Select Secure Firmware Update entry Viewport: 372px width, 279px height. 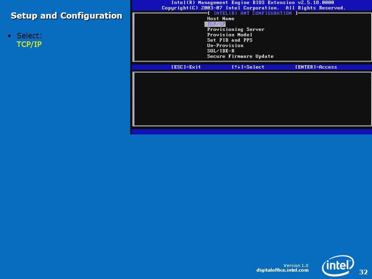[x=240, y=57]
